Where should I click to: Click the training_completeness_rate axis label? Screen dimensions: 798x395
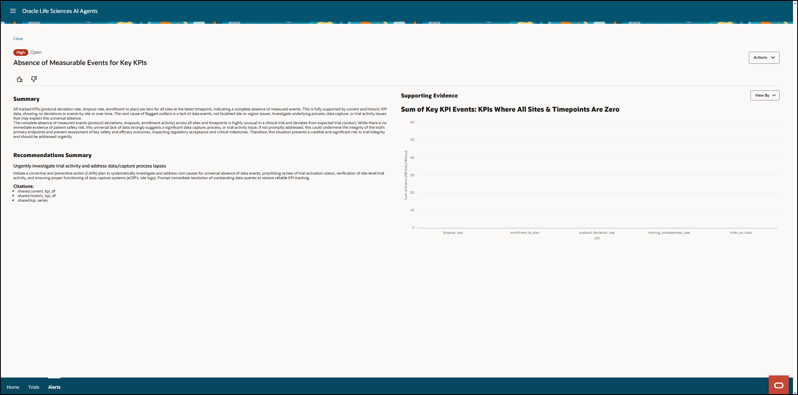[669, 232]
